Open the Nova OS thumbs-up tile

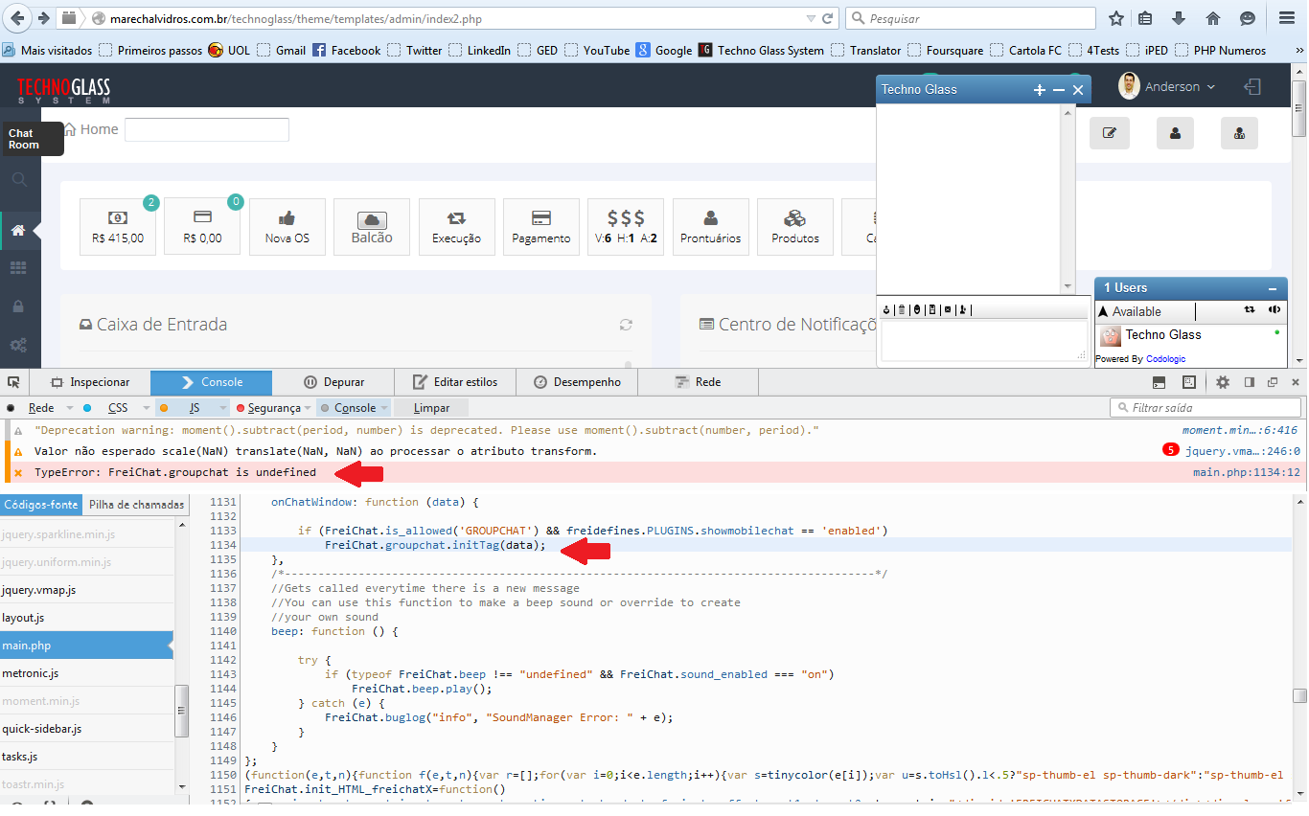(x=287, y=227)
